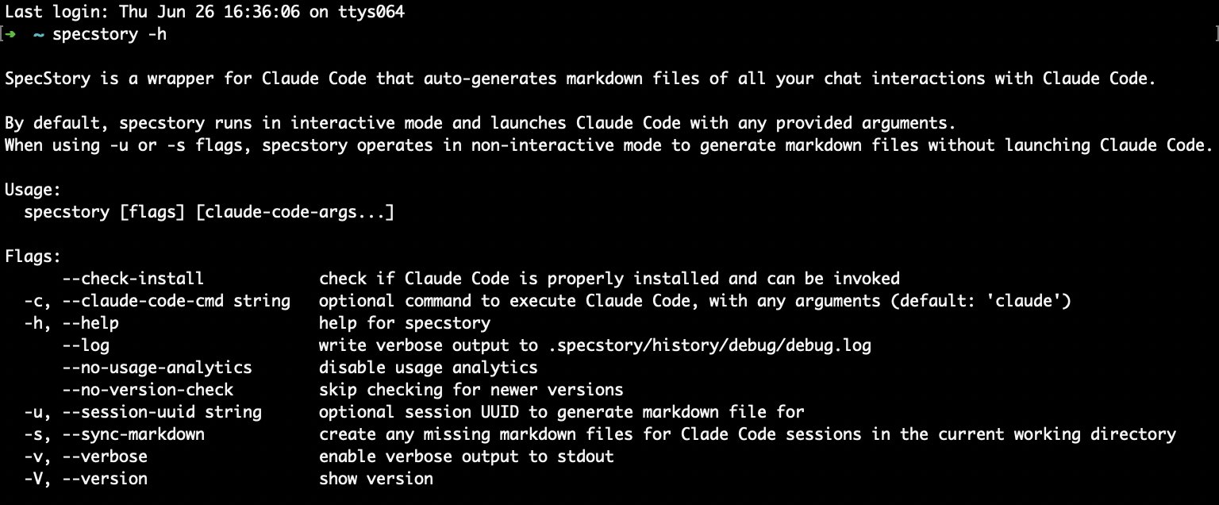This screenshot has height=505, width=1219.
Task: Click "[claude-code-args...]" in the usage line
Action: point(294,212)
